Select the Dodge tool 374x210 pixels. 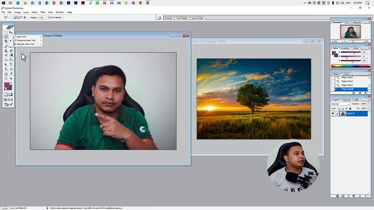coord(11,60)
